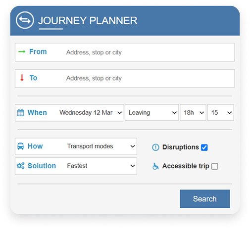Click the Disruptions exclamation mark icon
Screen dimensions: 250x229
155,147
